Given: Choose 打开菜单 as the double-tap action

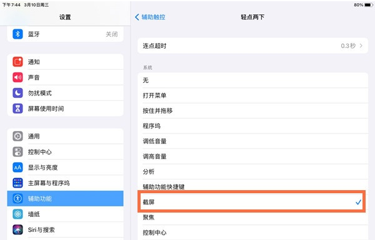Looking at the screenshot, I should (x=252, y=95).
